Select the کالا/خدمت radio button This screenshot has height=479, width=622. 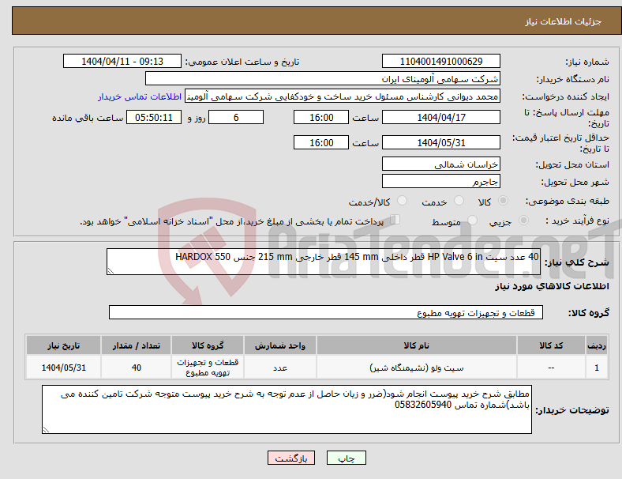pyautogui.click(x=403, y=201)
